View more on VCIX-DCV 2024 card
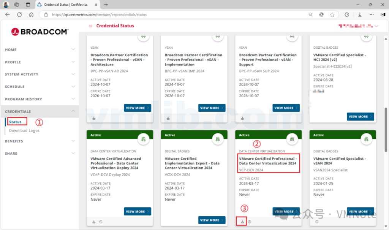 (x=212, y=220)
